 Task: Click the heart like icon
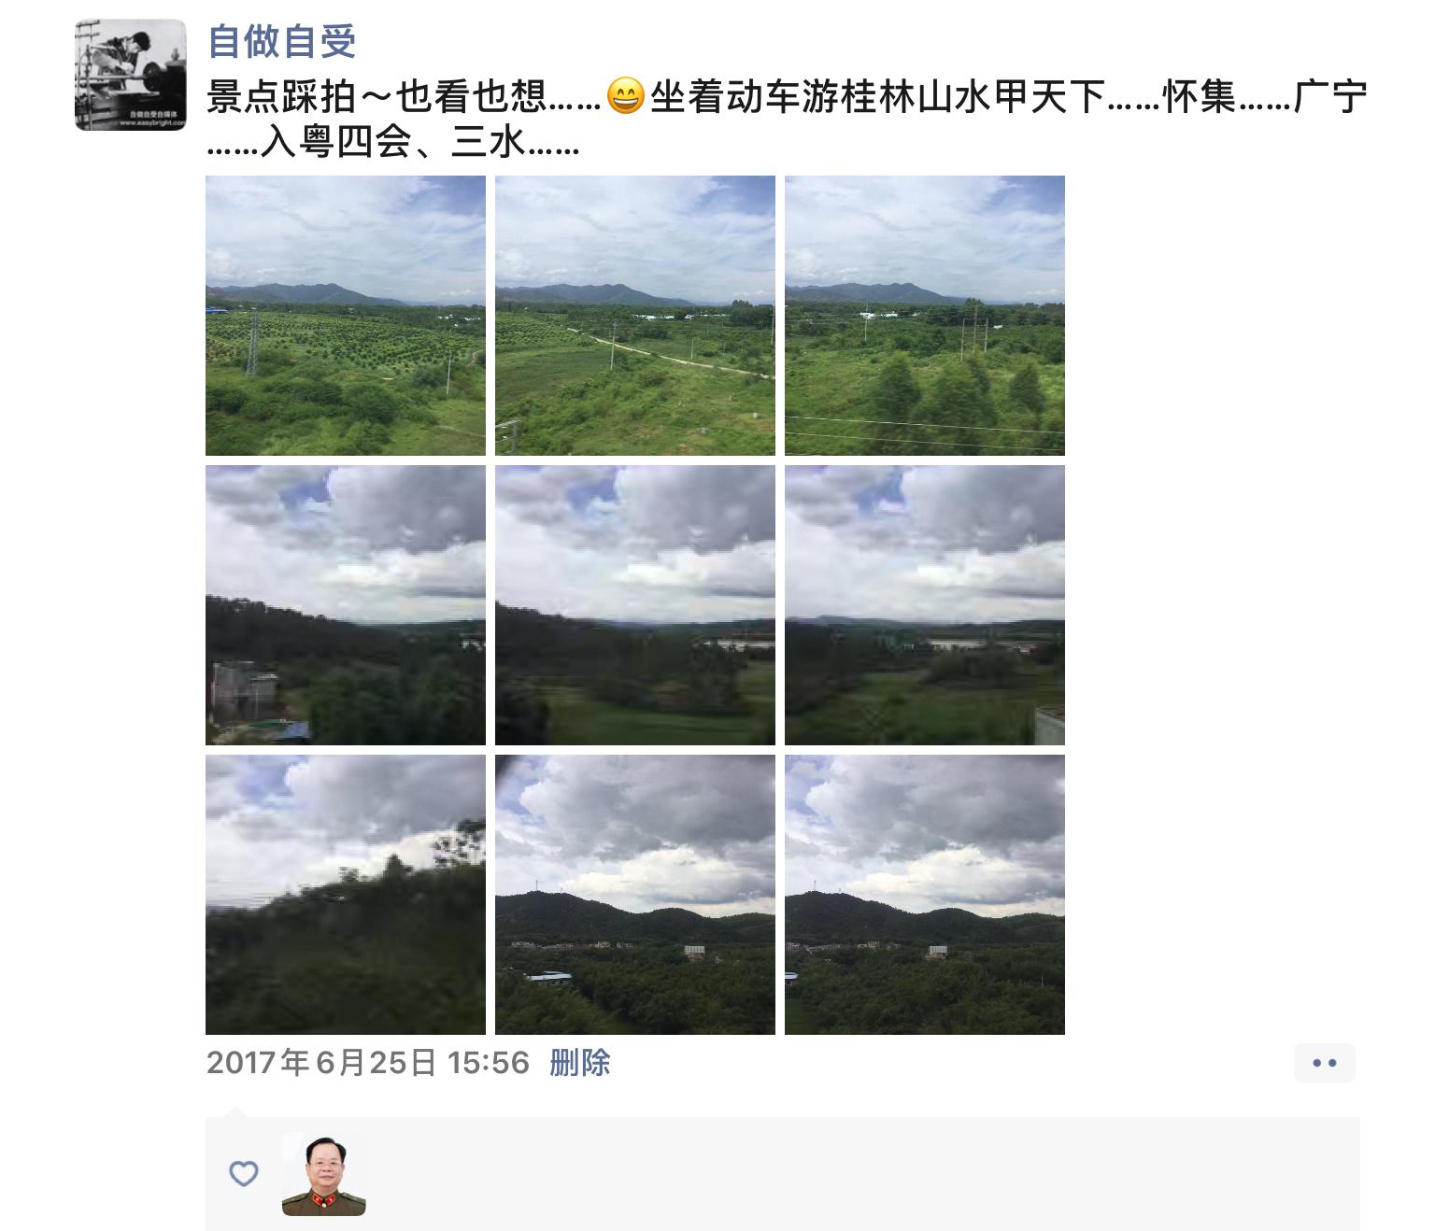click(244, 1173)
